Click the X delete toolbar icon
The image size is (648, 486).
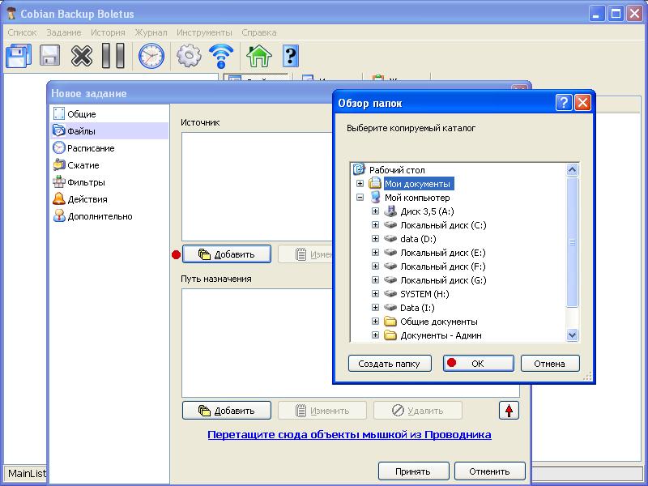pyautogui.click(x=82, y=55)
